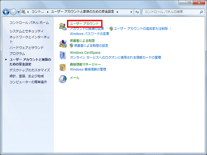Click the Forward navigation arrow button

(x=13, y=12)
